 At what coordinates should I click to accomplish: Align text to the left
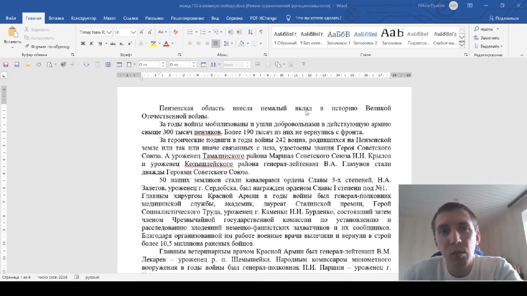pos(190,43)
